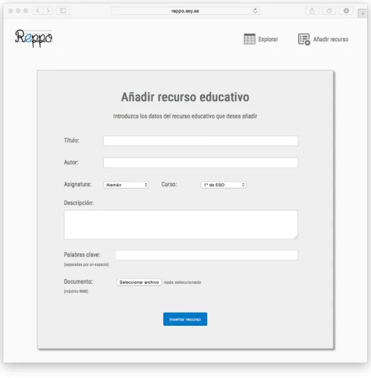Open the Curso dropdown showing 1º de ESO
Image resolution: width=371 pixels, height=378 pixels.
pos(223,185)
